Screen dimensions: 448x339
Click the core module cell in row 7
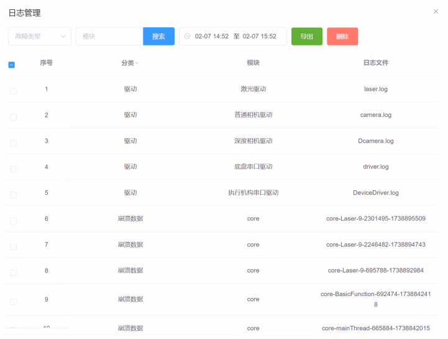tap(253, 244)
